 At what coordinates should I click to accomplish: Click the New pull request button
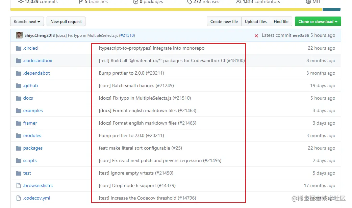(x=66, y=22)
